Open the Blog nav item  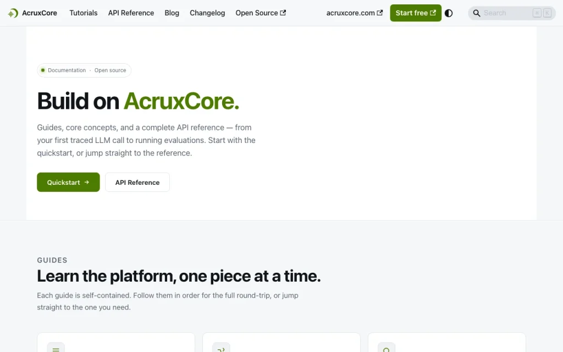pyautogui.click(x=172, y=13)
